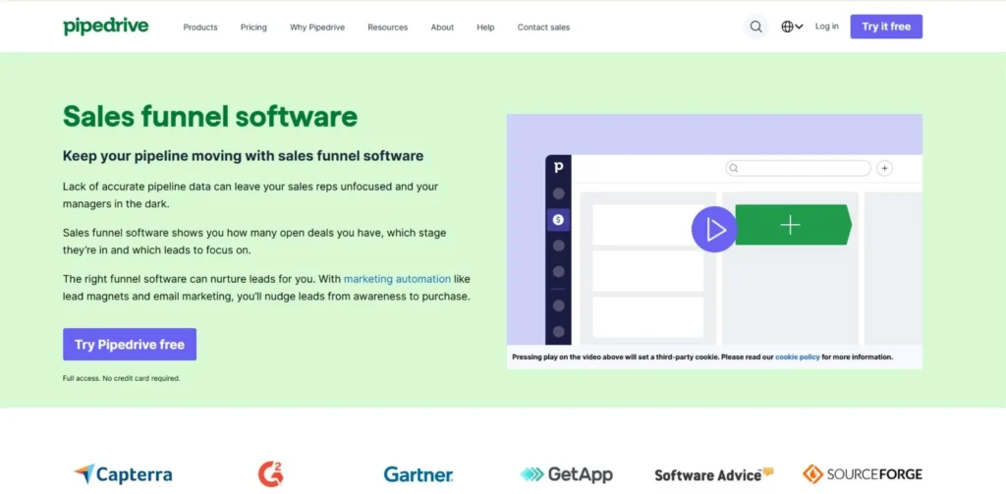Open the About menu item

442,27
